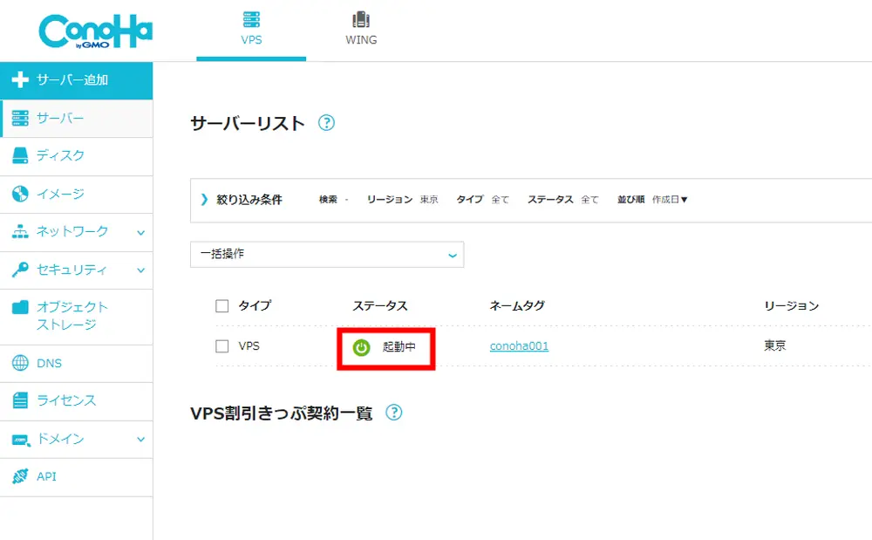Open the conoha001 server details link
The height and width of the screenshot is (540, 872).
(x=518, y=345)
